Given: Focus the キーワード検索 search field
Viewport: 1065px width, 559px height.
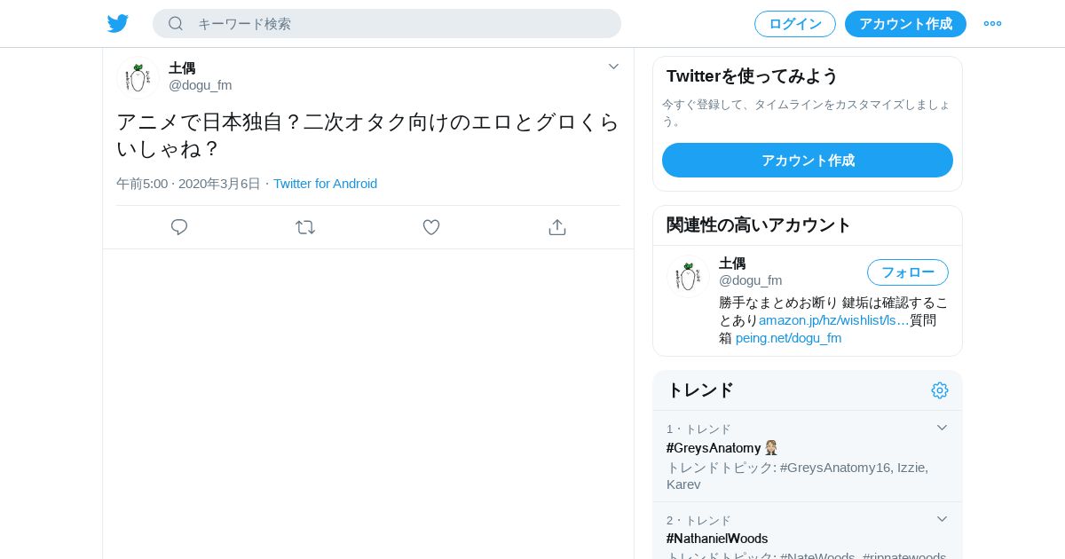Looking at the screenshot, I should point(399,24).
